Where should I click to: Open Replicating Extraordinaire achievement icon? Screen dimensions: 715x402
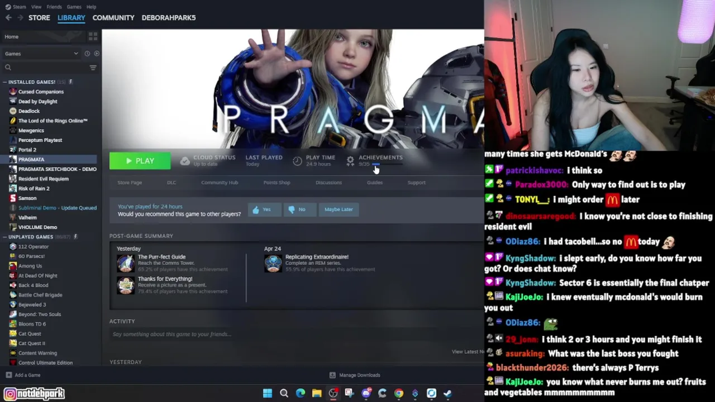(x=273, y=263)
